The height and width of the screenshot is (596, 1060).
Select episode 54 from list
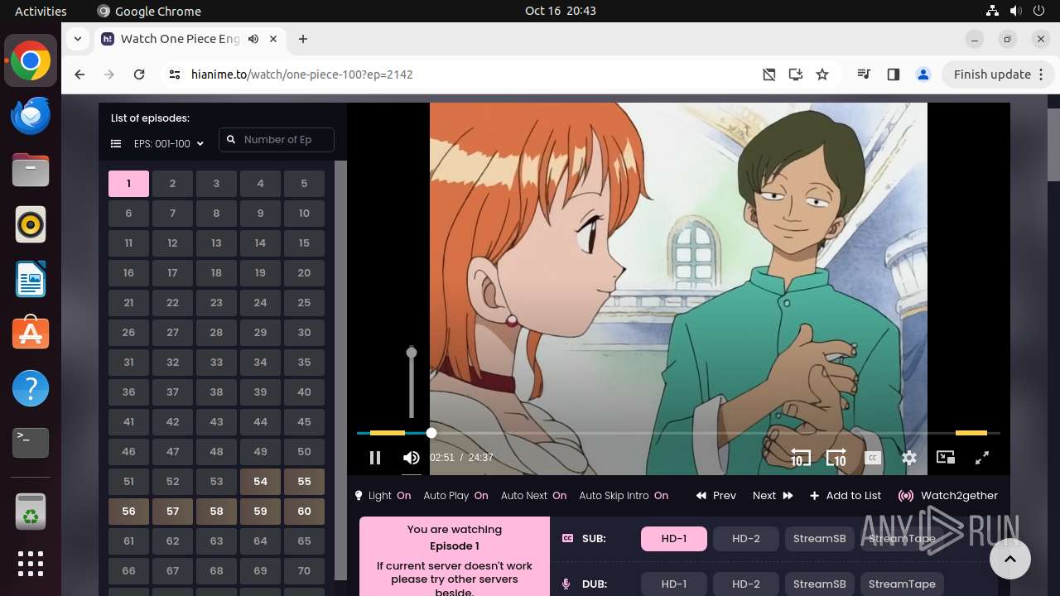coord(260,482)
